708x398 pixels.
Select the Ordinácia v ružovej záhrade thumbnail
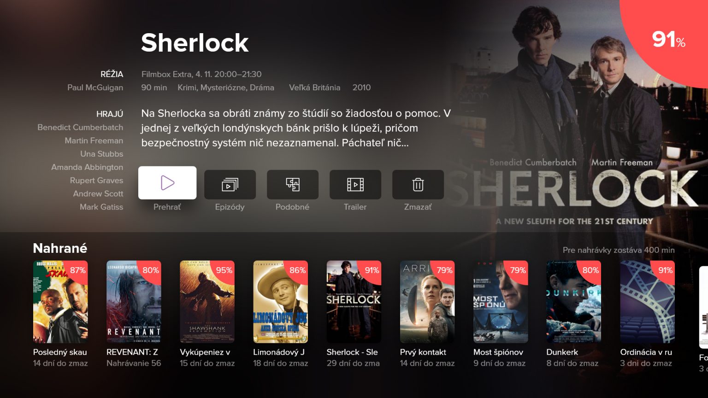coord(647,302)
